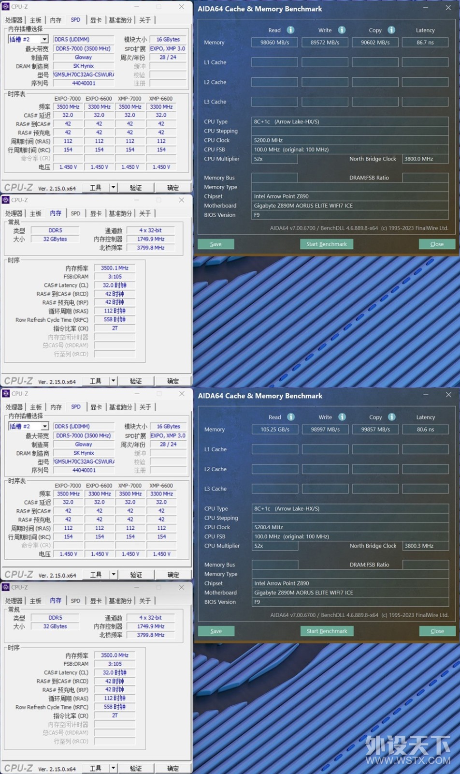Open 基准跑分 tab in topmost CPU-Z SPD window

point(120,20)
